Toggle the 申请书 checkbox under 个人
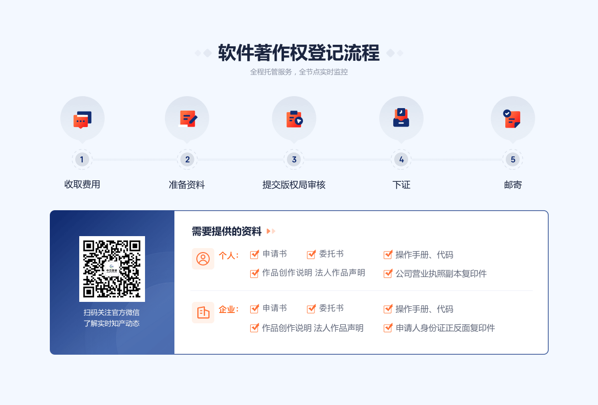Viewport: 598px width, 405px height. pyautogui.click(x=254, y=255)
